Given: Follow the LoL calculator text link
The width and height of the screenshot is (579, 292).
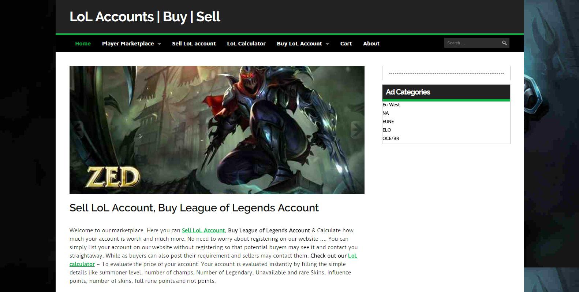Looking at the screenshot, I should coord(213,260).
